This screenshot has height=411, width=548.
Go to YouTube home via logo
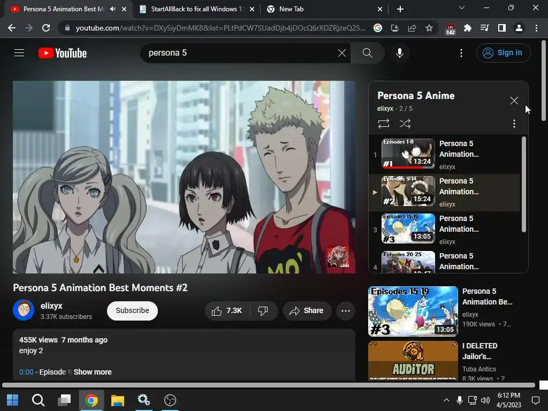(x=63, y=53)
